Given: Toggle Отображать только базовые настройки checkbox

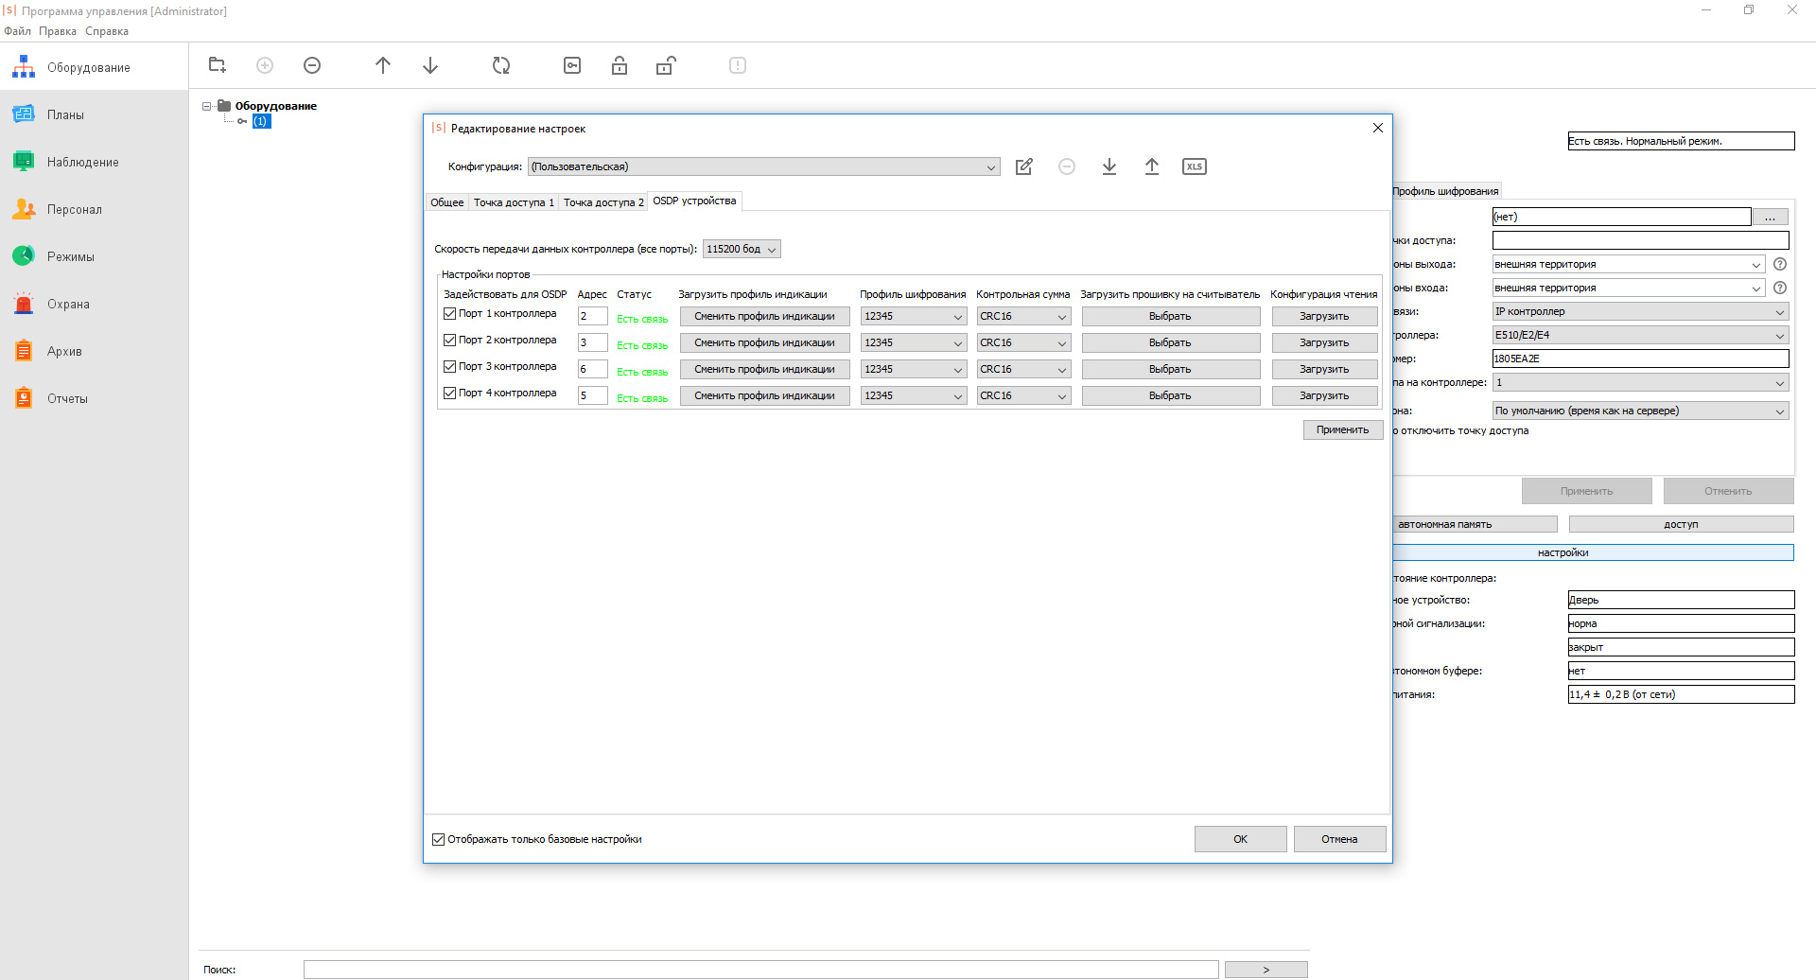Looking at the screenshot, I should 439,839.
